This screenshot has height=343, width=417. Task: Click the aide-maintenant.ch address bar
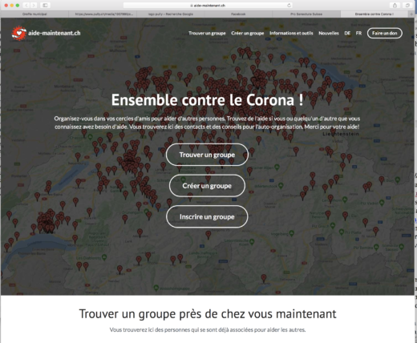click(x=208, y=6)
